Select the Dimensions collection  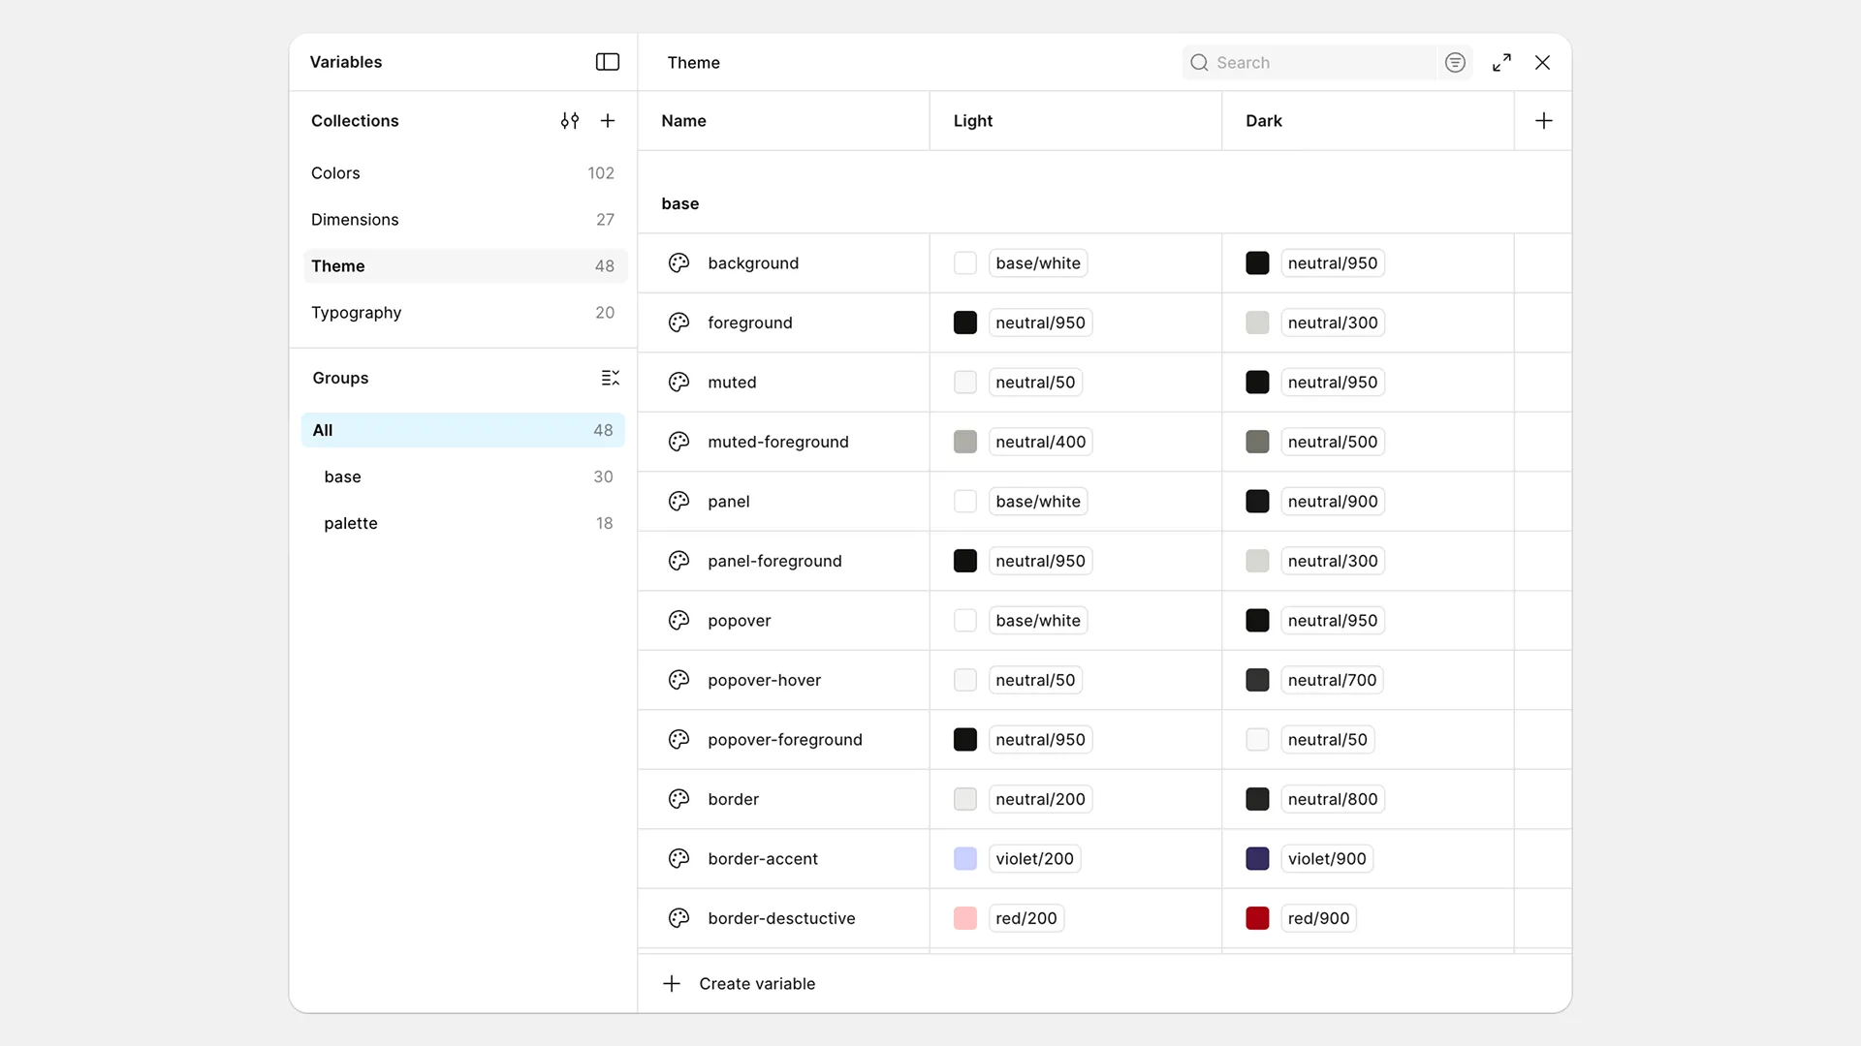click(x=355, y=219)
